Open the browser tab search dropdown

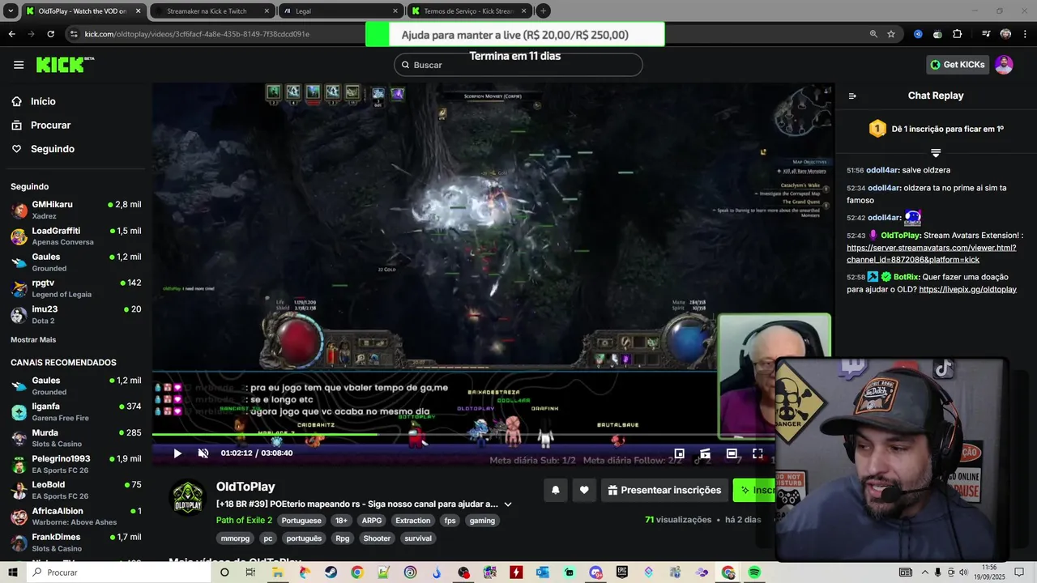[x=11, y=11]
